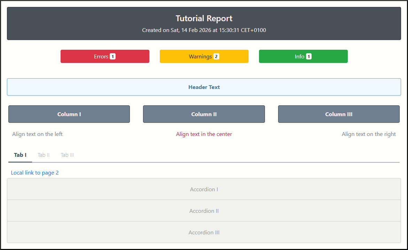Screen dimensions: 408x250
Task: Click the red Errors button
Action: pos(104,56)
